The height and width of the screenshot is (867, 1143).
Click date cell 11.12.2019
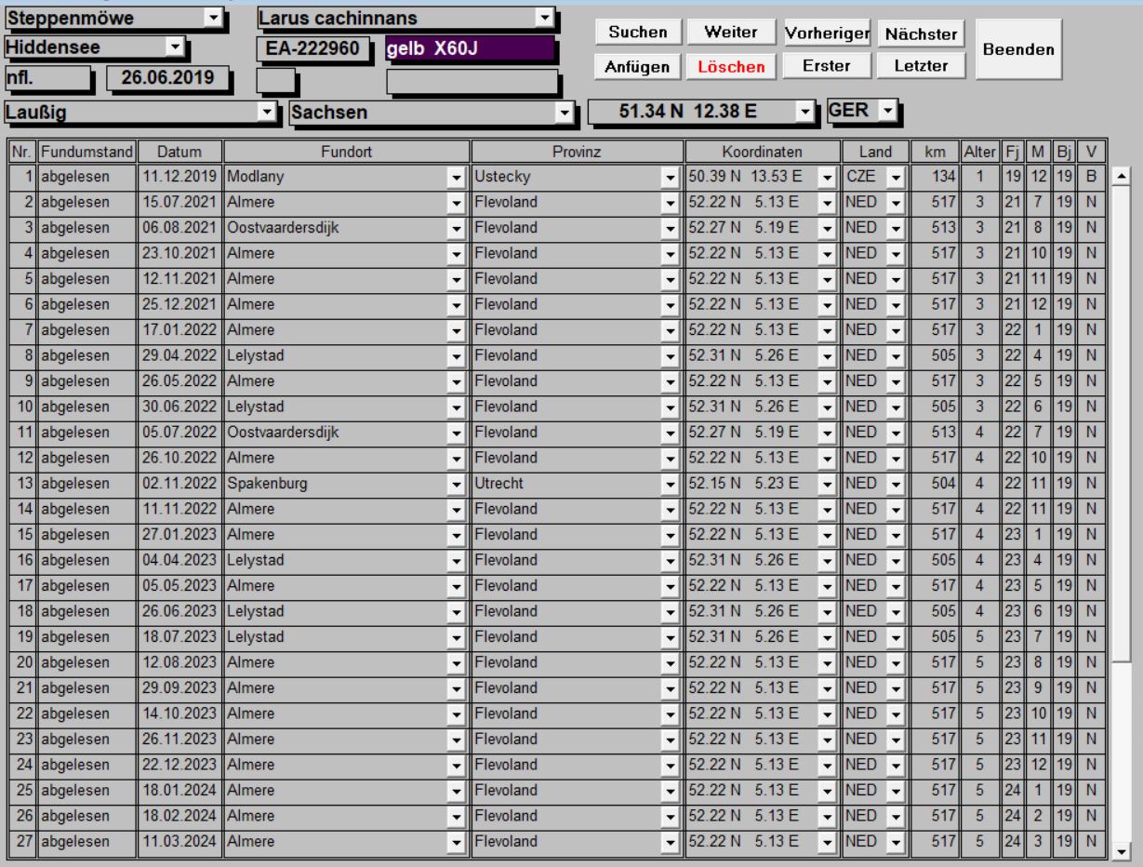click(x=179, y=177)
